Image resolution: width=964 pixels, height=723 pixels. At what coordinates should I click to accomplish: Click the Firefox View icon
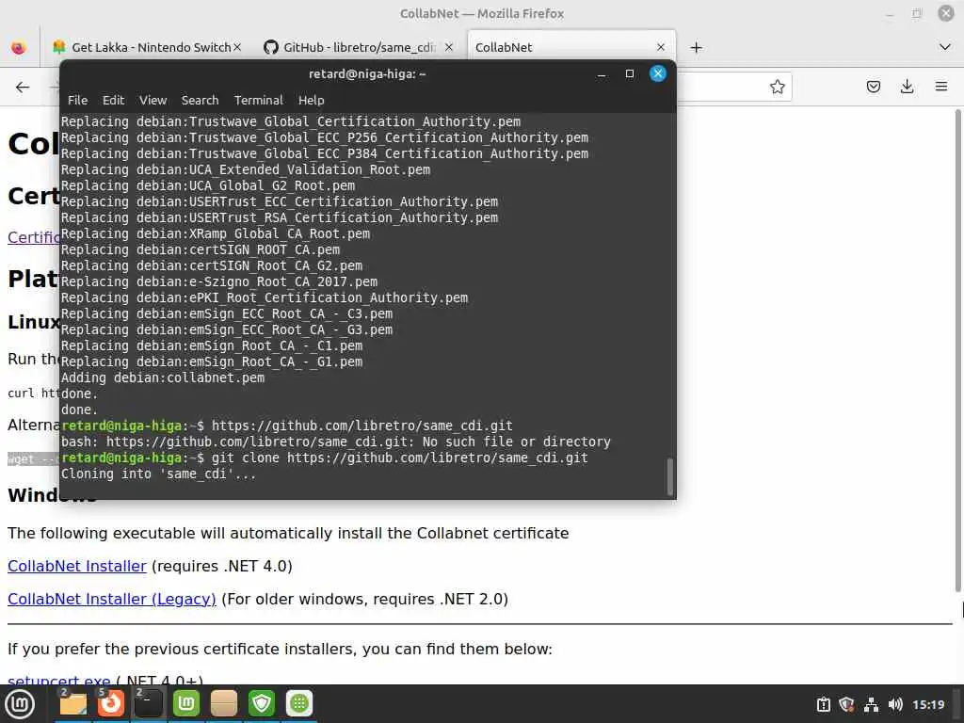point(19,47)
